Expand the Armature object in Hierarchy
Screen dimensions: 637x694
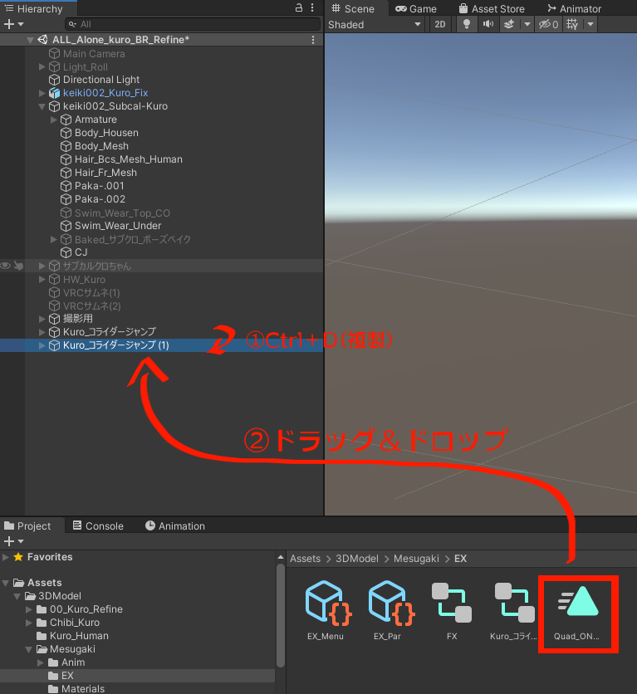pos(55,120)
